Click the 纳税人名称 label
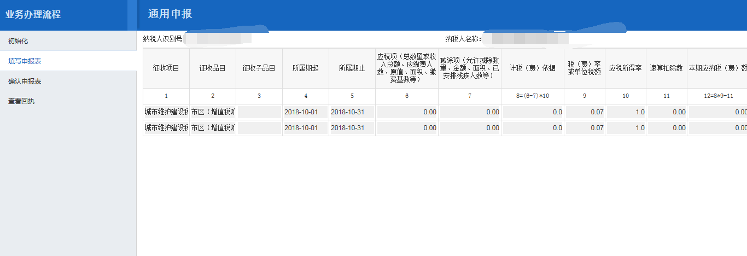The width and height of the screenshot is (747, 256). click(463, 38)
